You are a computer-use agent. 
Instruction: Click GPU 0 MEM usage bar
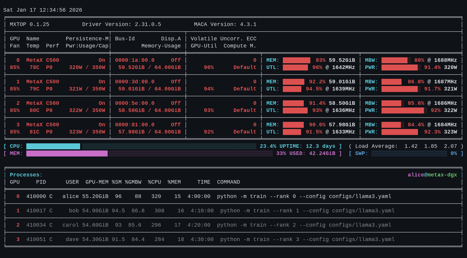pos(297,60)
